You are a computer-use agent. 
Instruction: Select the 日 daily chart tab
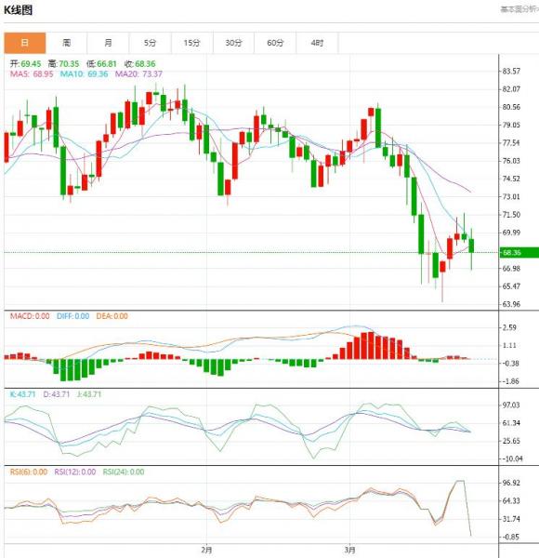[x=25, y=43]
